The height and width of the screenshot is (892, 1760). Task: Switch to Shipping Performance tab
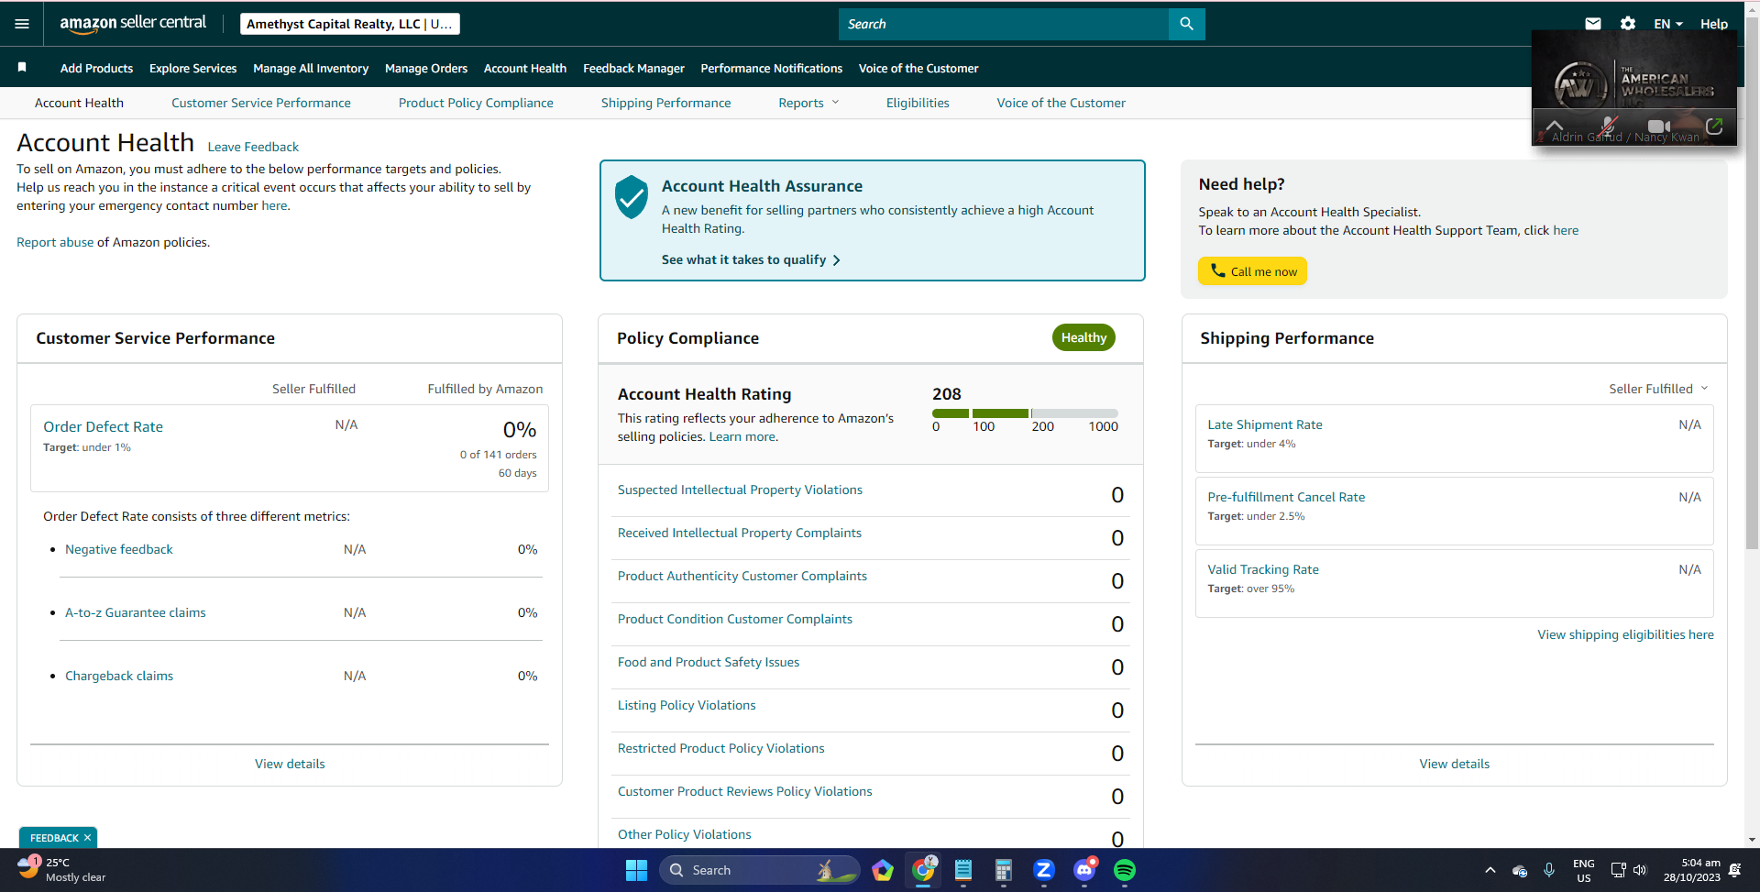(x=665, y=103)
